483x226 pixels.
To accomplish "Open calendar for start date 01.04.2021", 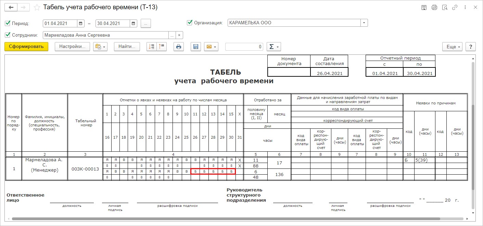I will [x=81, y=23].
